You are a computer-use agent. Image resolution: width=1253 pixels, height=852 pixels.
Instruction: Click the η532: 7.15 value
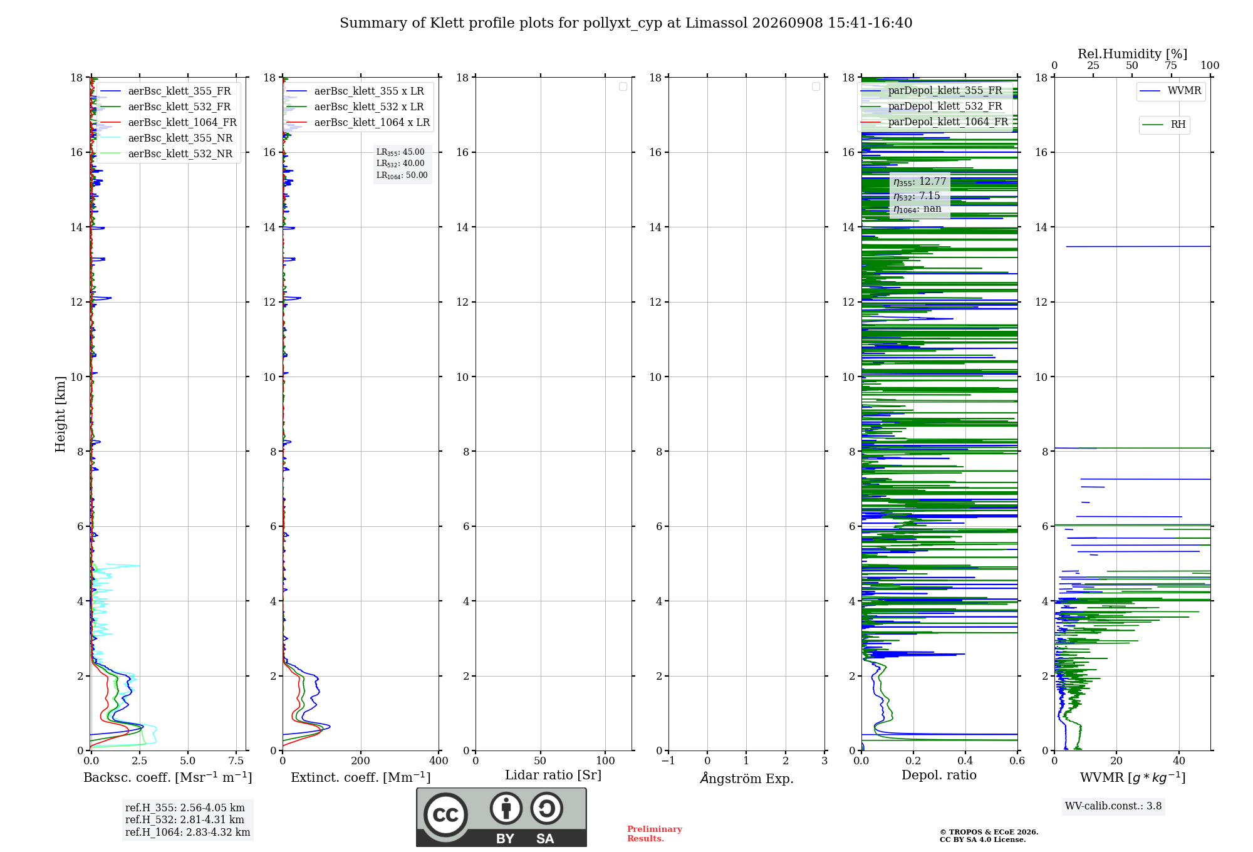point(917,196)
